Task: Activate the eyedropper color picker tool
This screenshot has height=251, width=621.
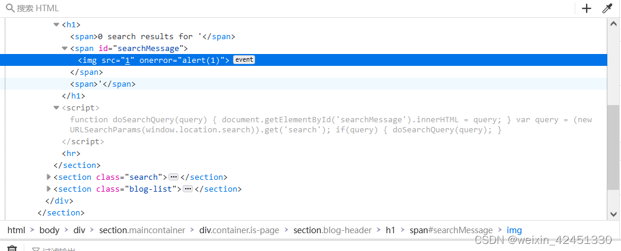Action: click(x=607, y=8)
